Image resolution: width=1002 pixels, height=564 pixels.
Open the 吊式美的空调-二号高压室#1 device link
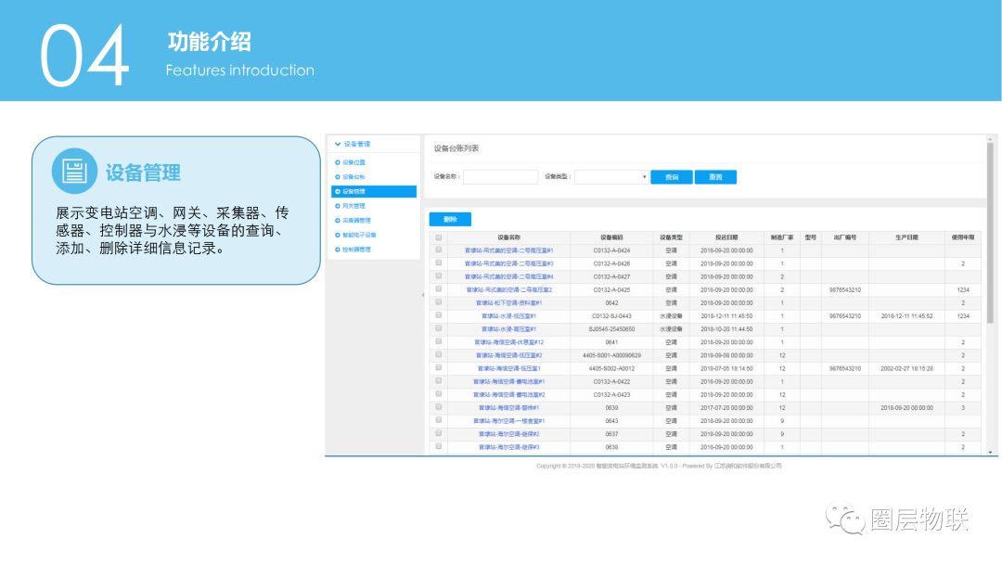[x=508, y=251]
